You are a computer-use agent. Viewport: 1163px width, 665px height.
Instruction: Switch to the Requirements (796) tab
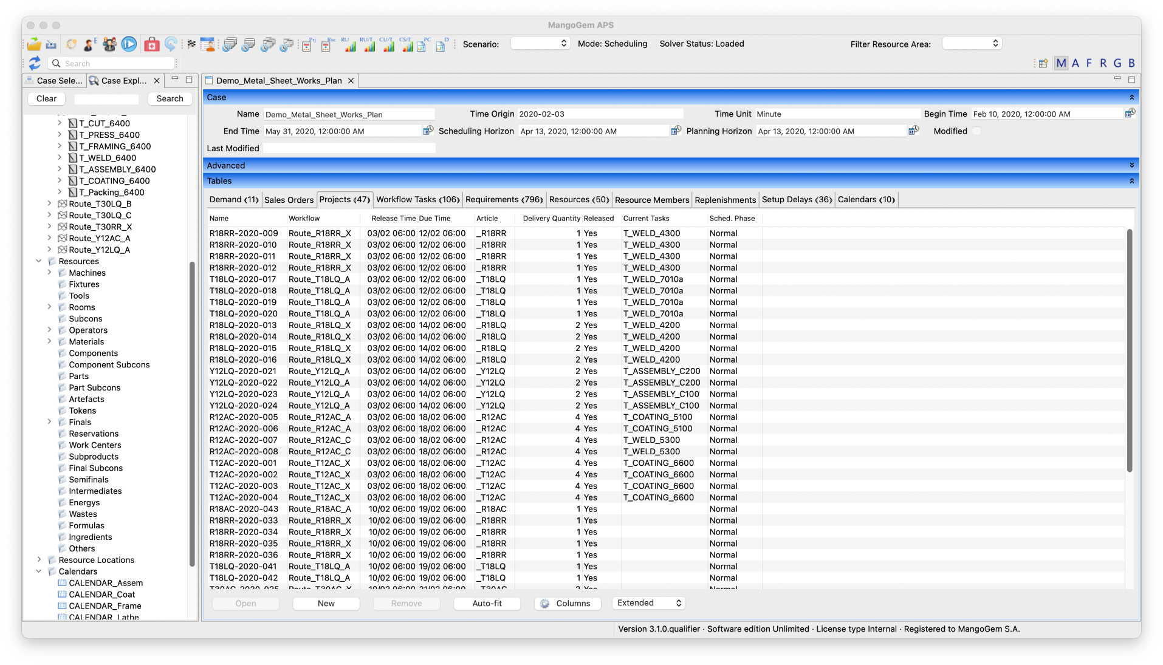(x=504, y=200)
